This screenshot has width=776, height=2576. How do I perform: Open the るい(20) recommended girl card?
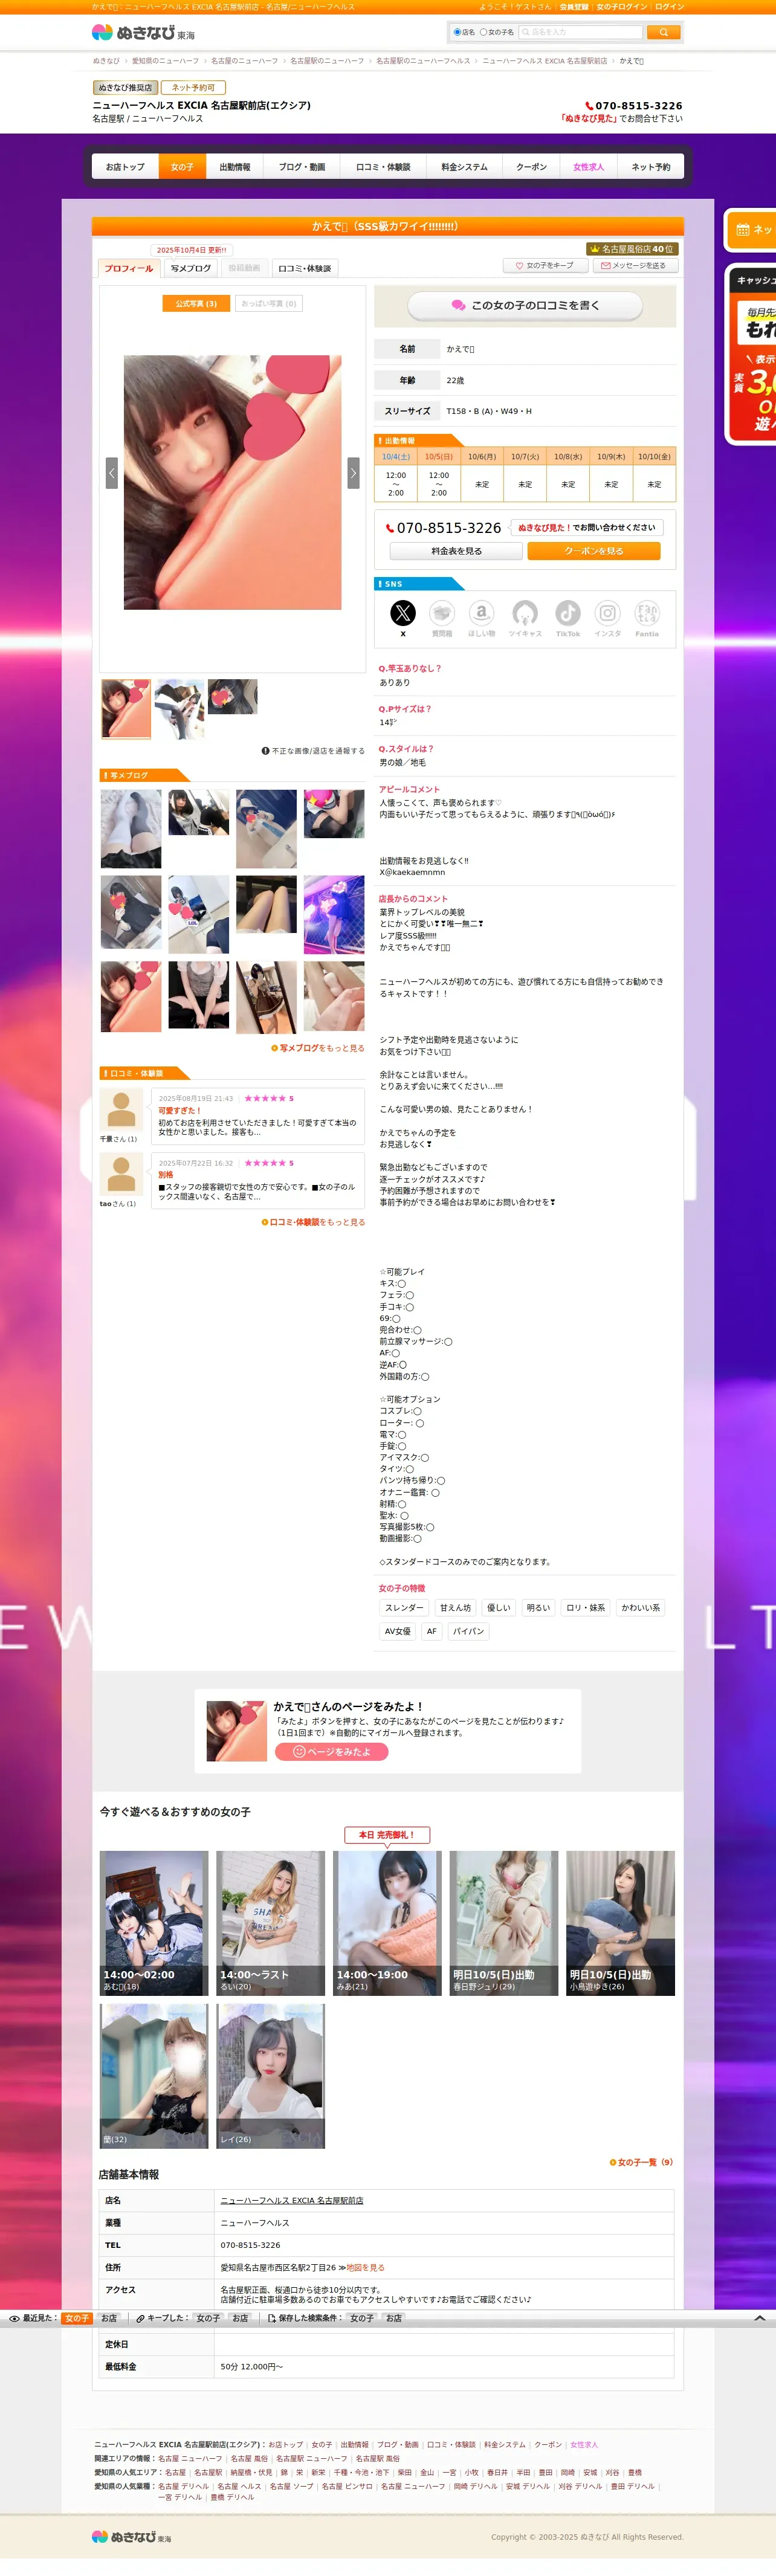271,1923
